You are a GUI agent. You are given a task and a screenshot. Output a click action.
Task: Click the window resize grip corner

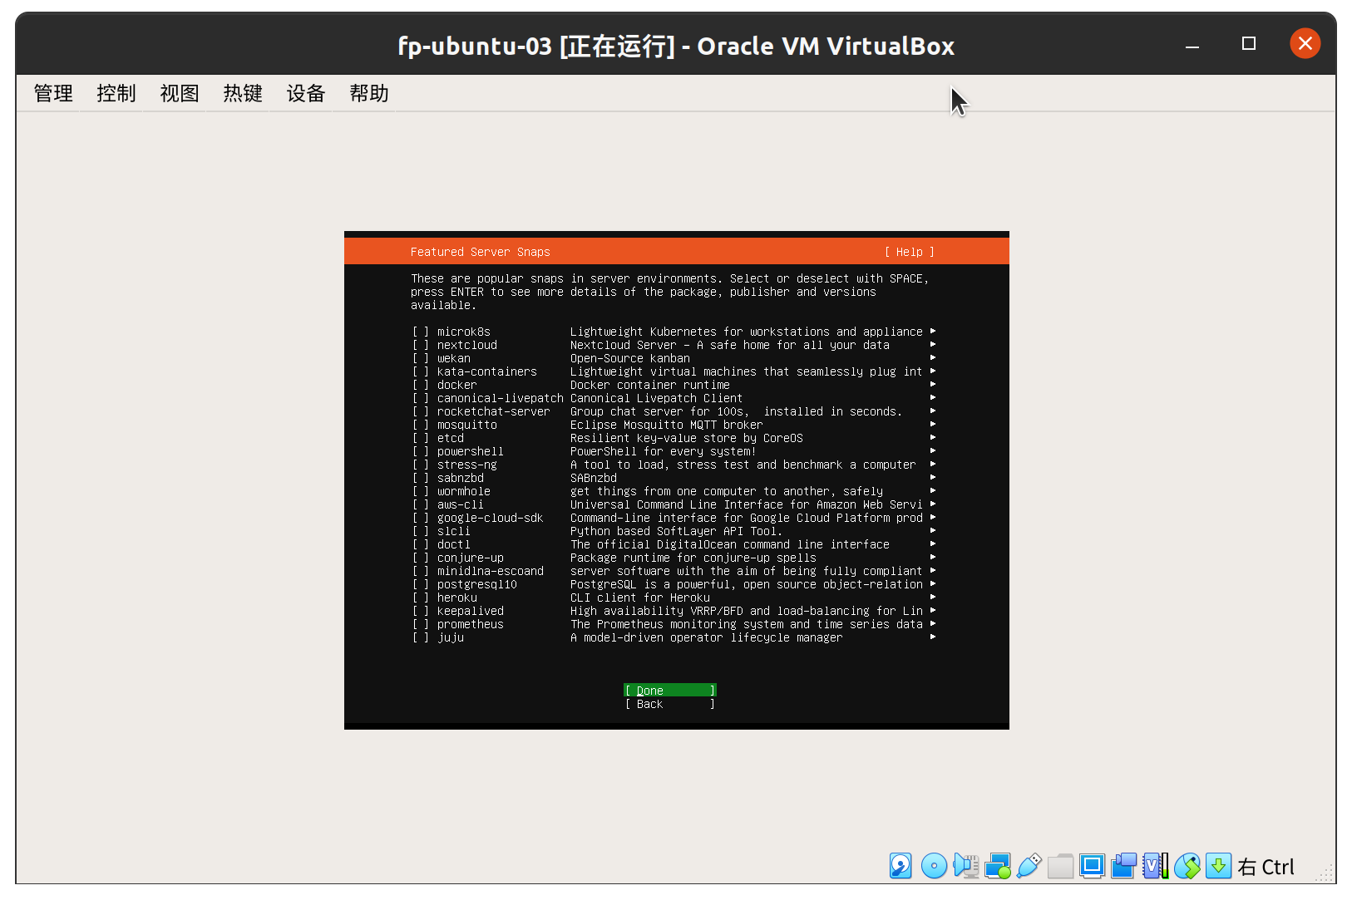pos(1325,873)
